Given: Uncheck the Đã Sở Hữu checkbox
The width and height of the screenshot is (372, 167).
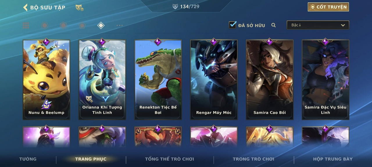Looking at the screenshot, I should click(x=233, y=25).
